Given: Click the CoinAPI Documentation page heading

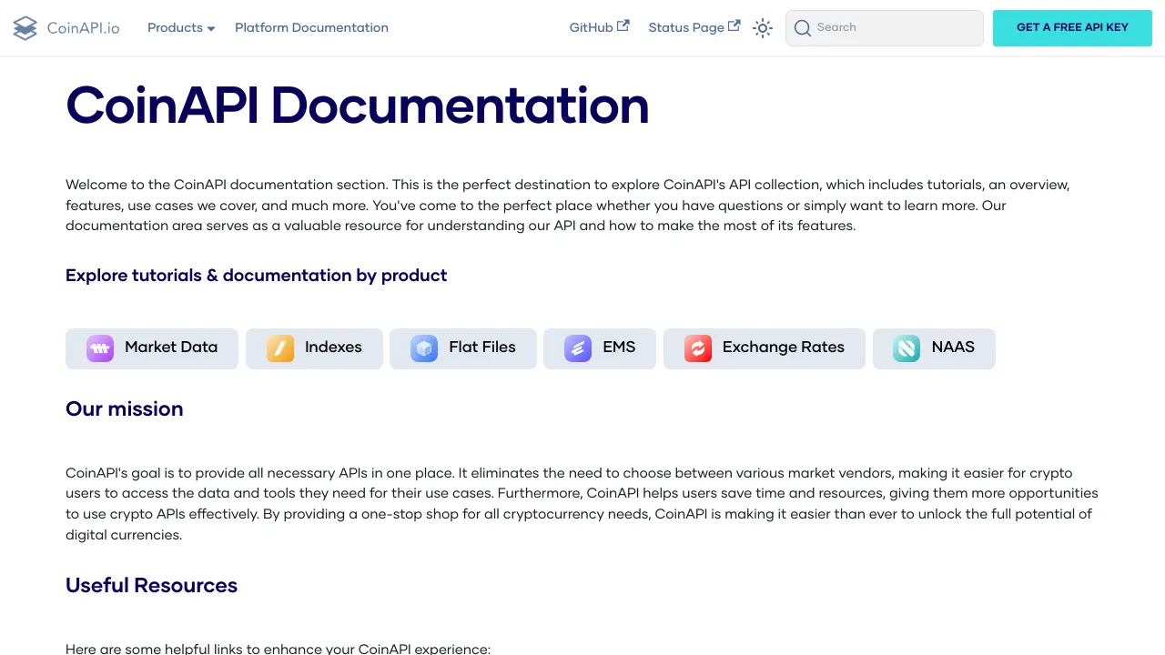Looking at the screenshot, I should (x=358, y=106).
